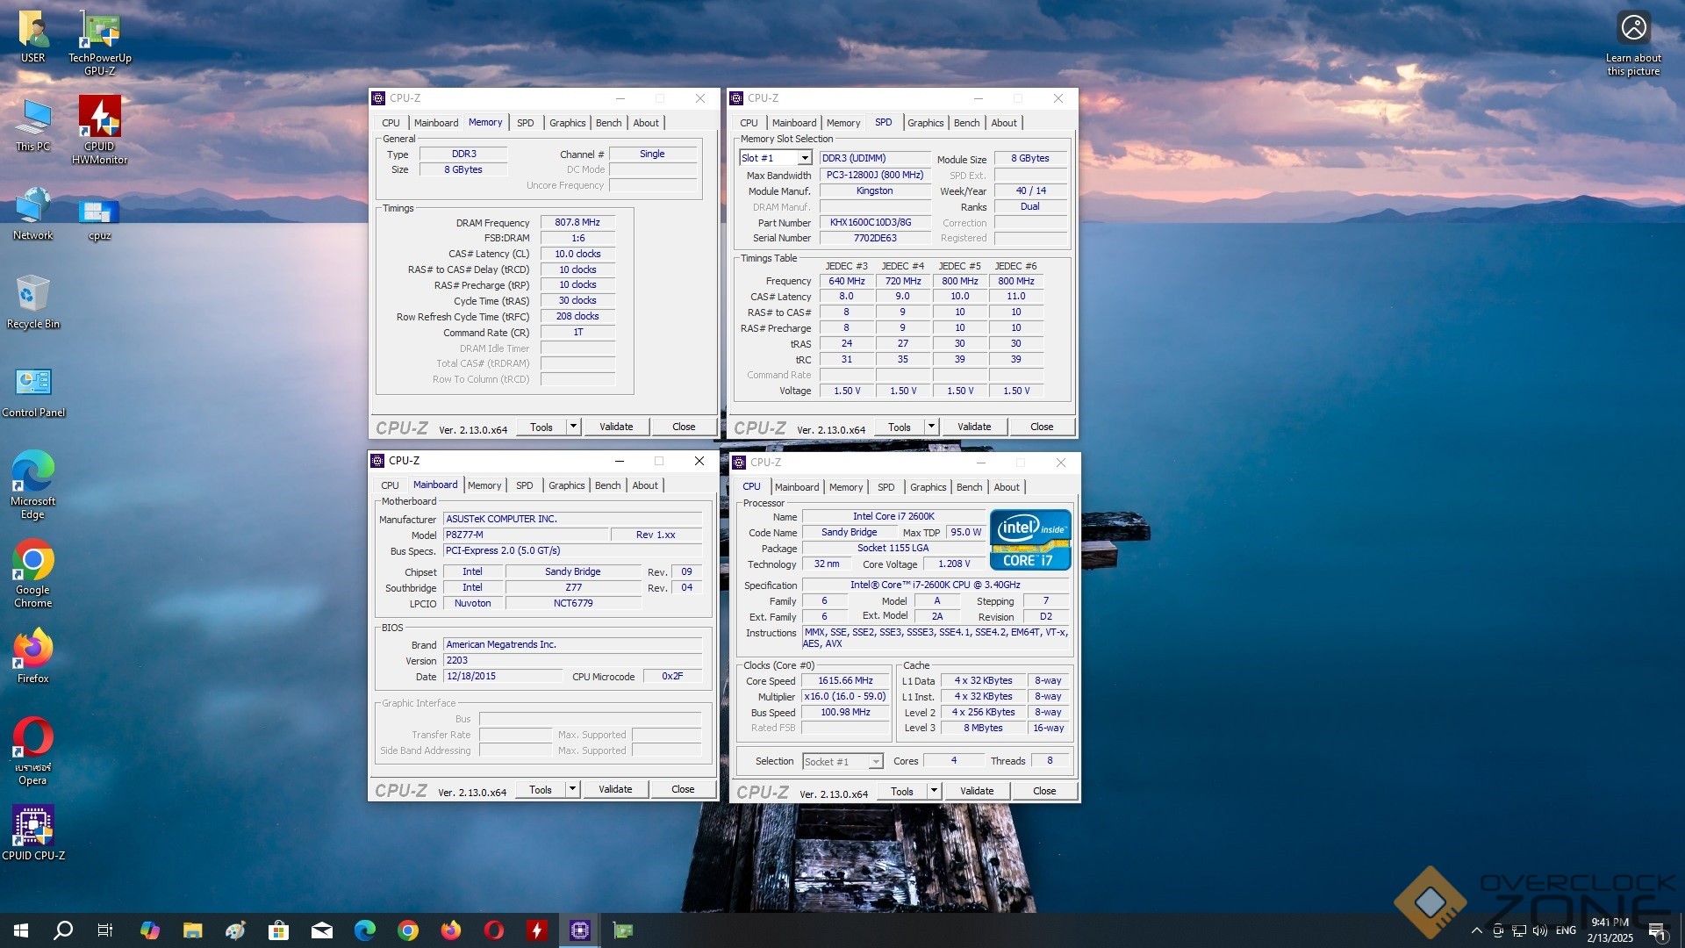Viewport: 1685px width, 948px height.
Task: Open Control Panel desktop icon
Action: 33,391
